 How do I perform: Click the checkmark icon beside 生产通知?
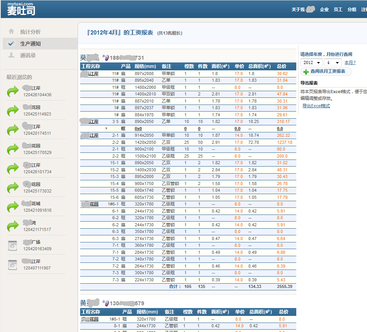click(x=11, y=44)
